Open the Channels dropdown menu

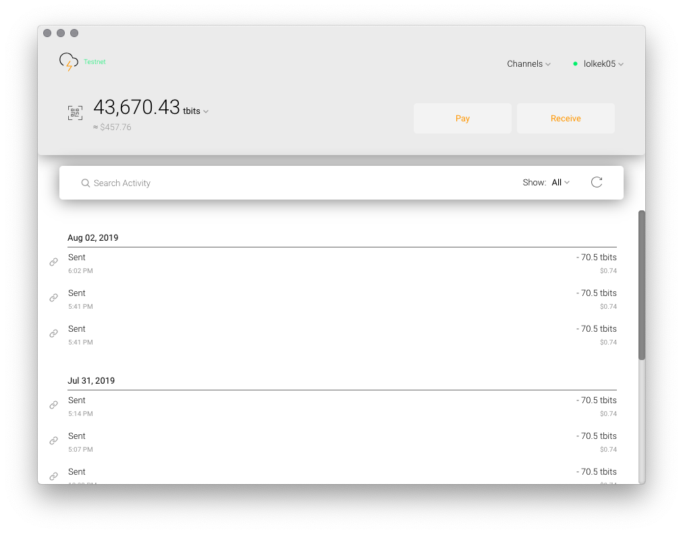[x=529, y=64]
